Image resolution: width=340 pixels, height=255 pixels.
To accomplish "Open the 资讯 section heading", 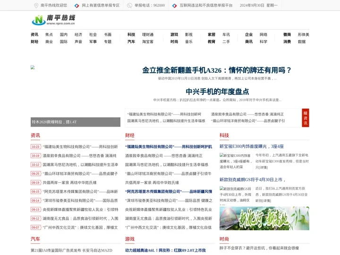I will 35,136.
